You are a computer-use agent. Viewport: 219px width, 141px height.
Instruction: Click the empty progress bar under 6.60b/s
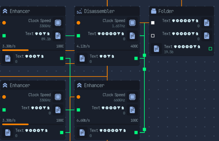[x=107, y=124]
